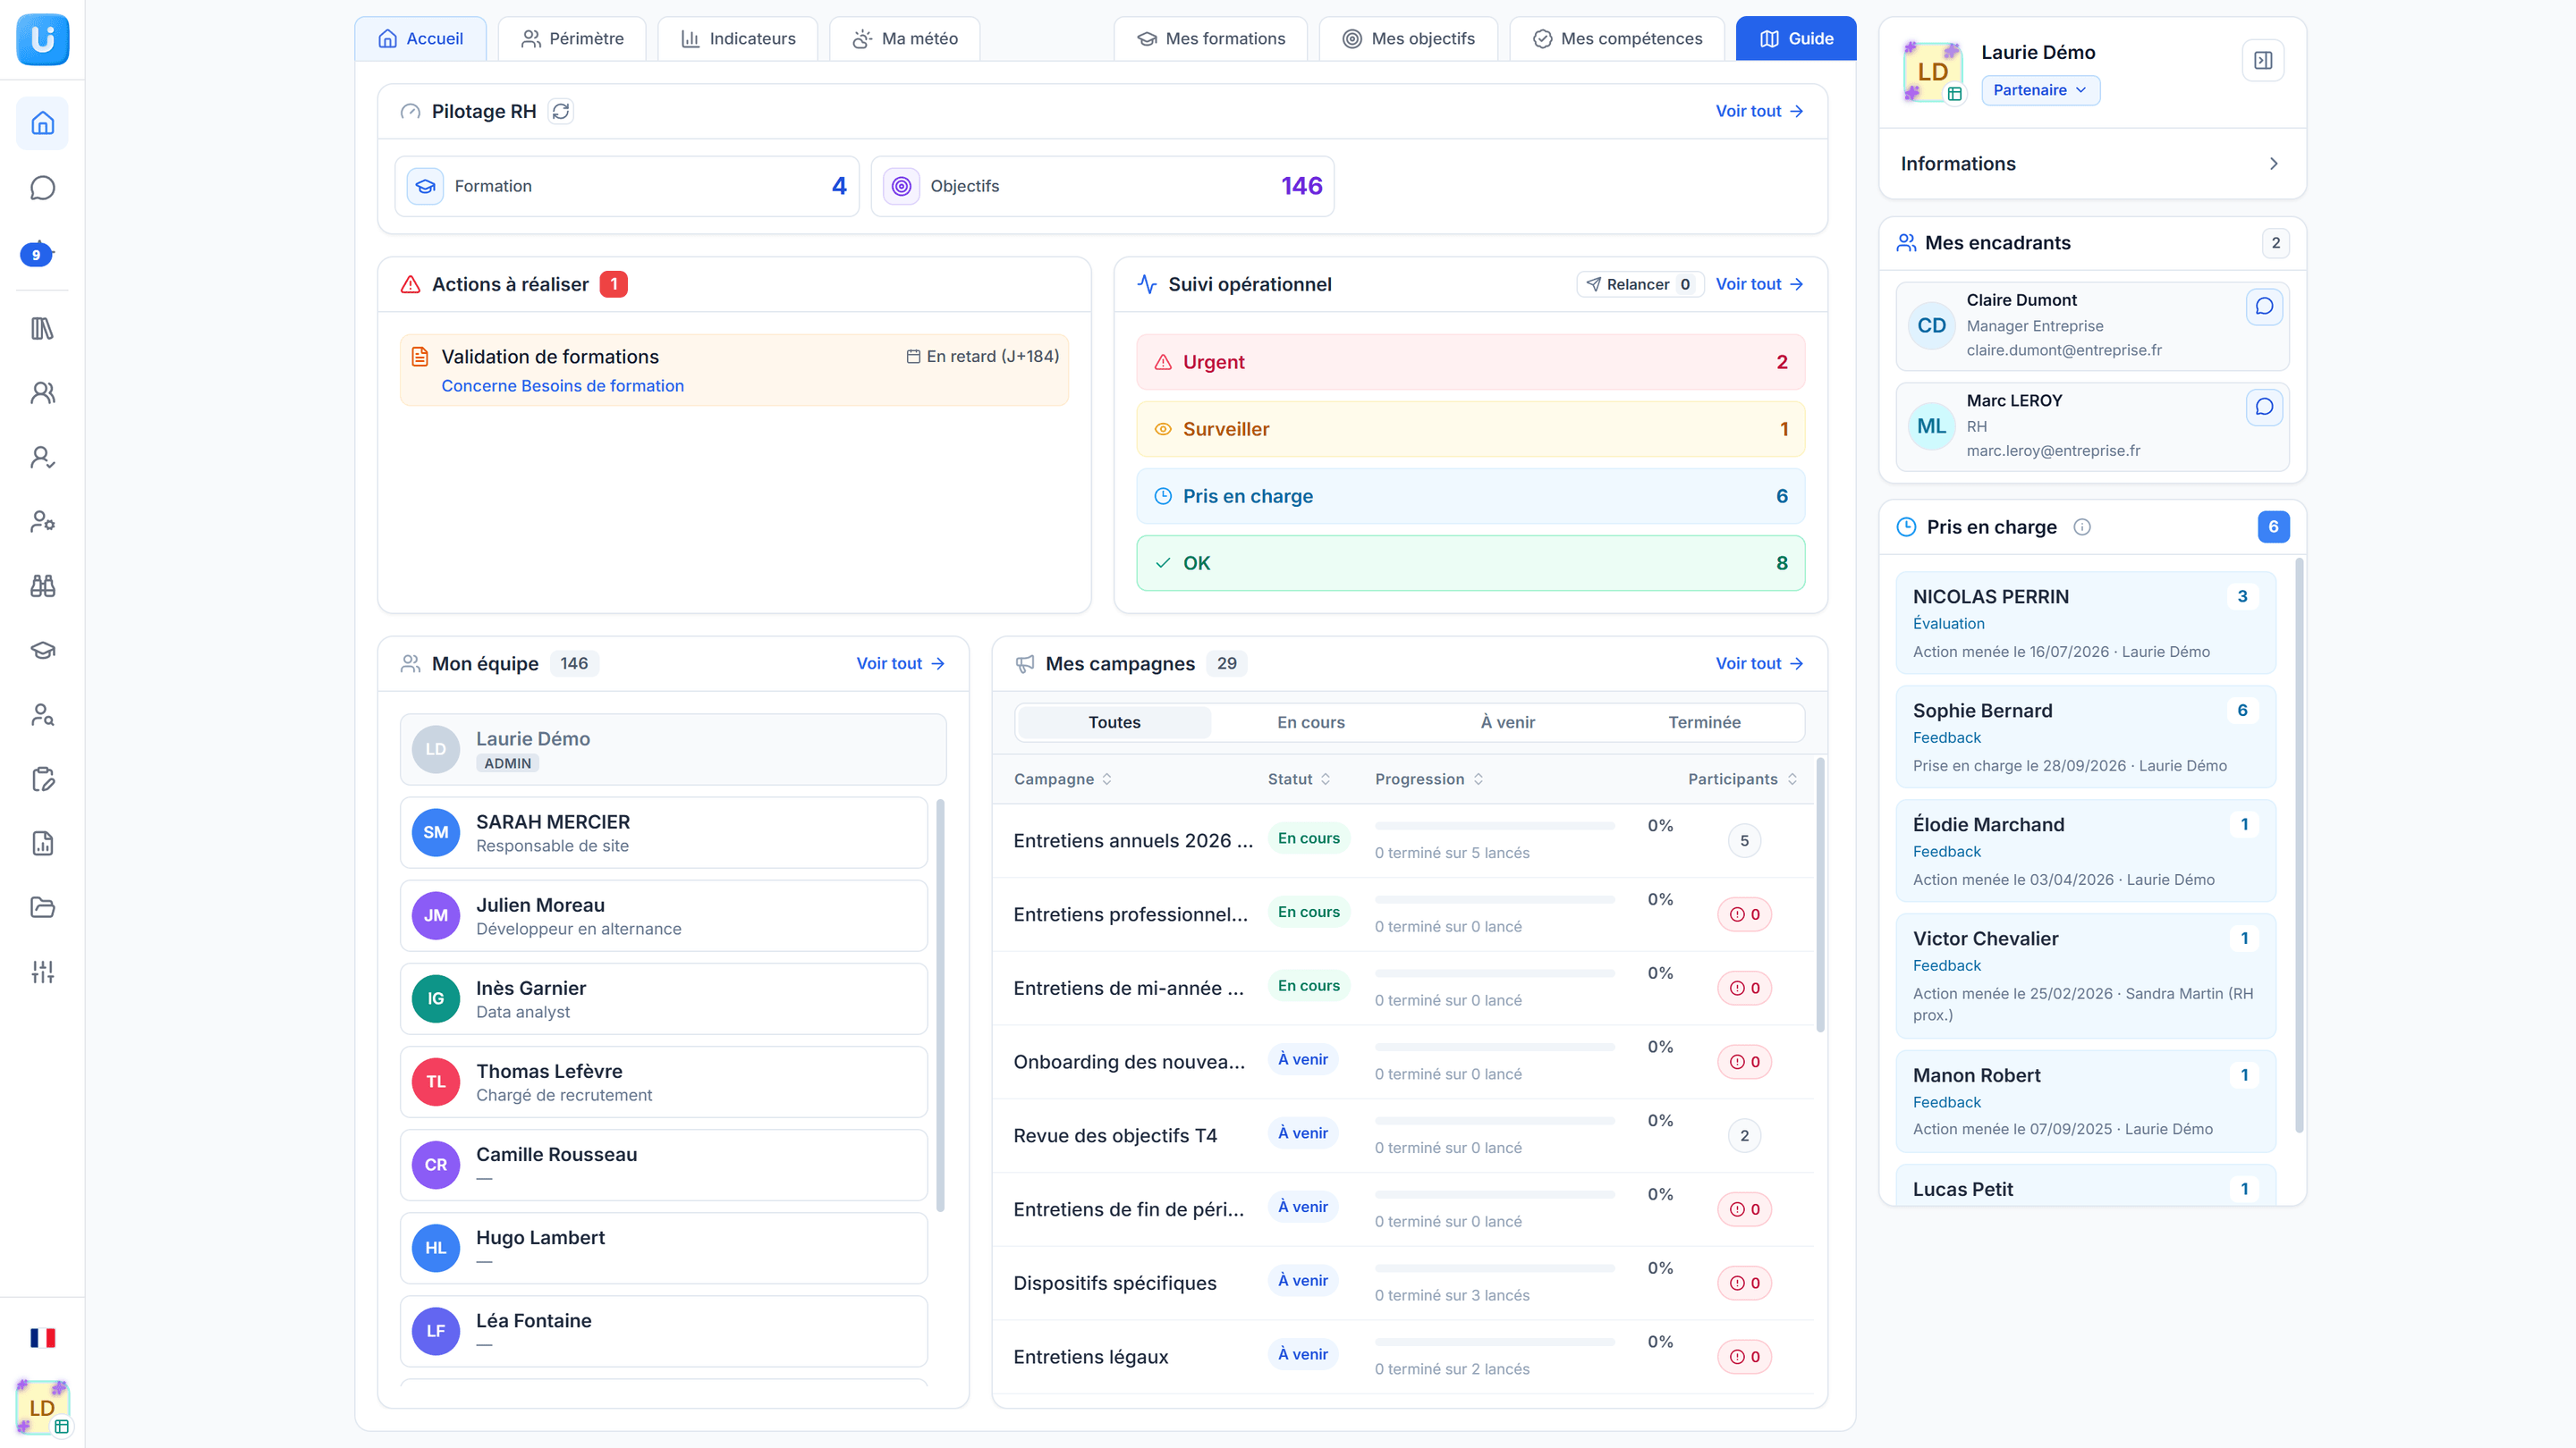Open the clipboard edit sidebar icon
Viewport: 2576px width, 1448px height.
coord(42,779)
